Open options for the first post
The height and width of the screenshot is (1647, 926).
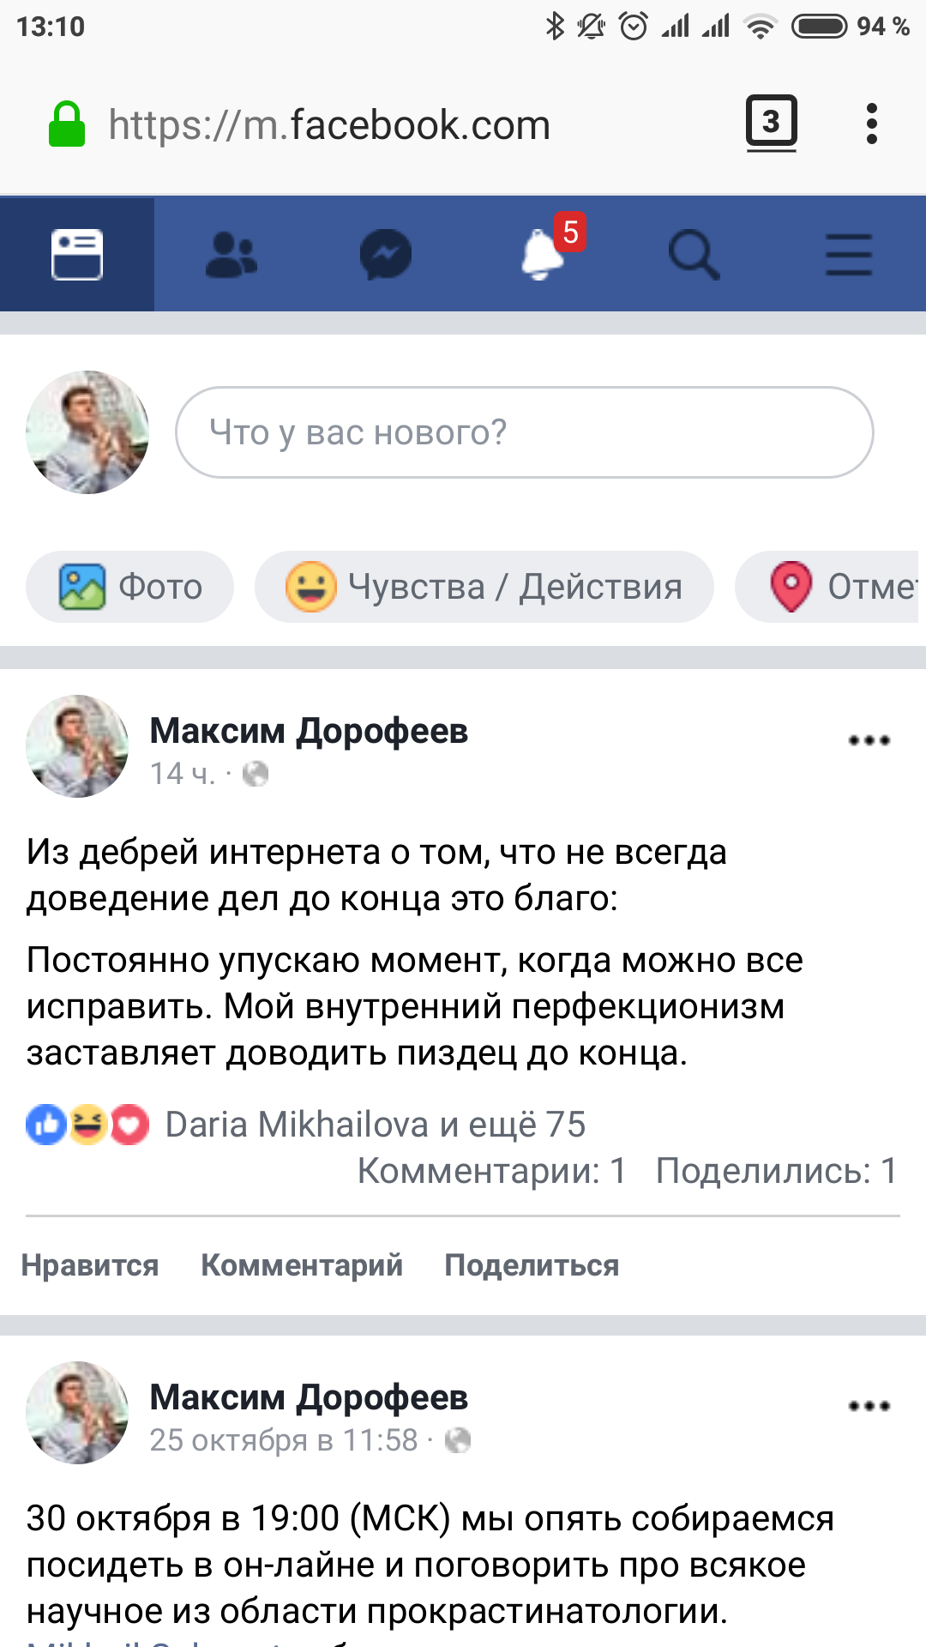(x=869, y=740)
